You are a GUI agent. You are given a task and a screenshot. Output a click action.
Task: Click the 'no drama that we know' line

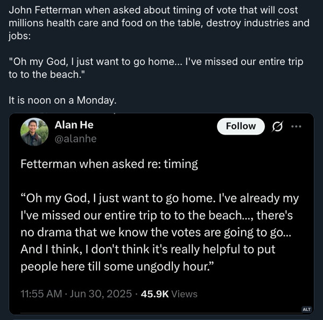156,232
